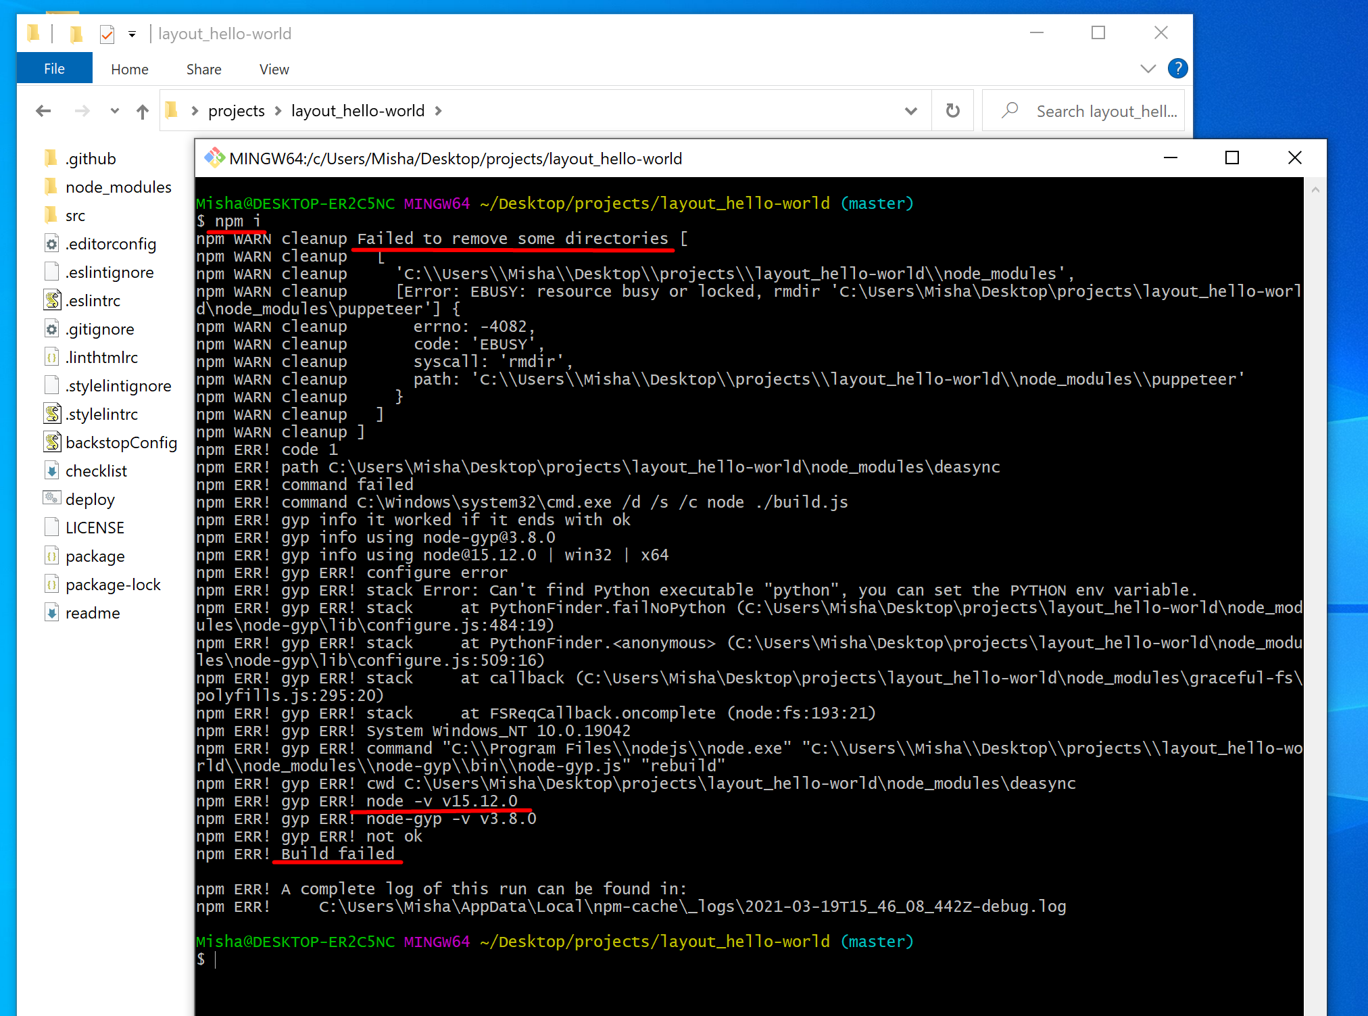
Task: Go up one folder level
Action: pos(142,111)
